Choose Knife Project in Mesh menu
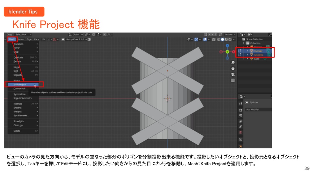The image size is (317, 178). point(23,85)
